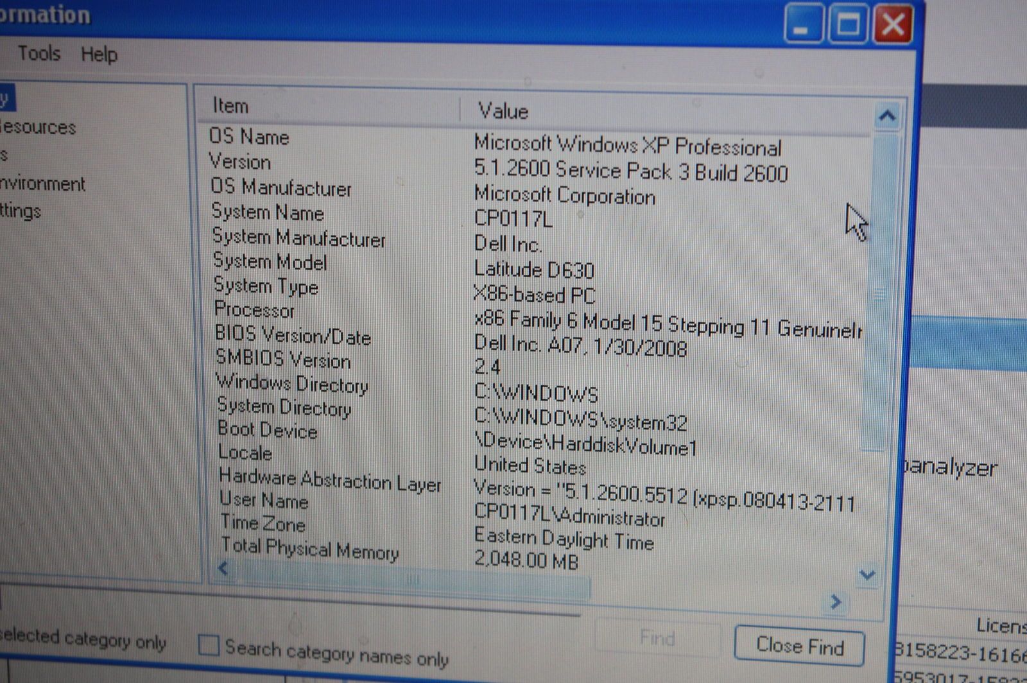Viewport: 1027px width, 683px height.
Task: Click the value 2,048.00 MB
Action: (x=526, y=559)
